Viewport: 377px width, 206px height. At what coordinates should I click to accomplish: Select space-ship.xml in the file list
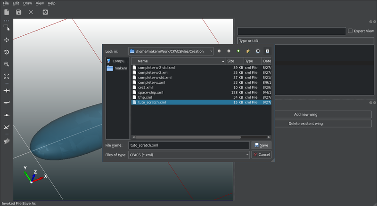click(x=151, y=93)
